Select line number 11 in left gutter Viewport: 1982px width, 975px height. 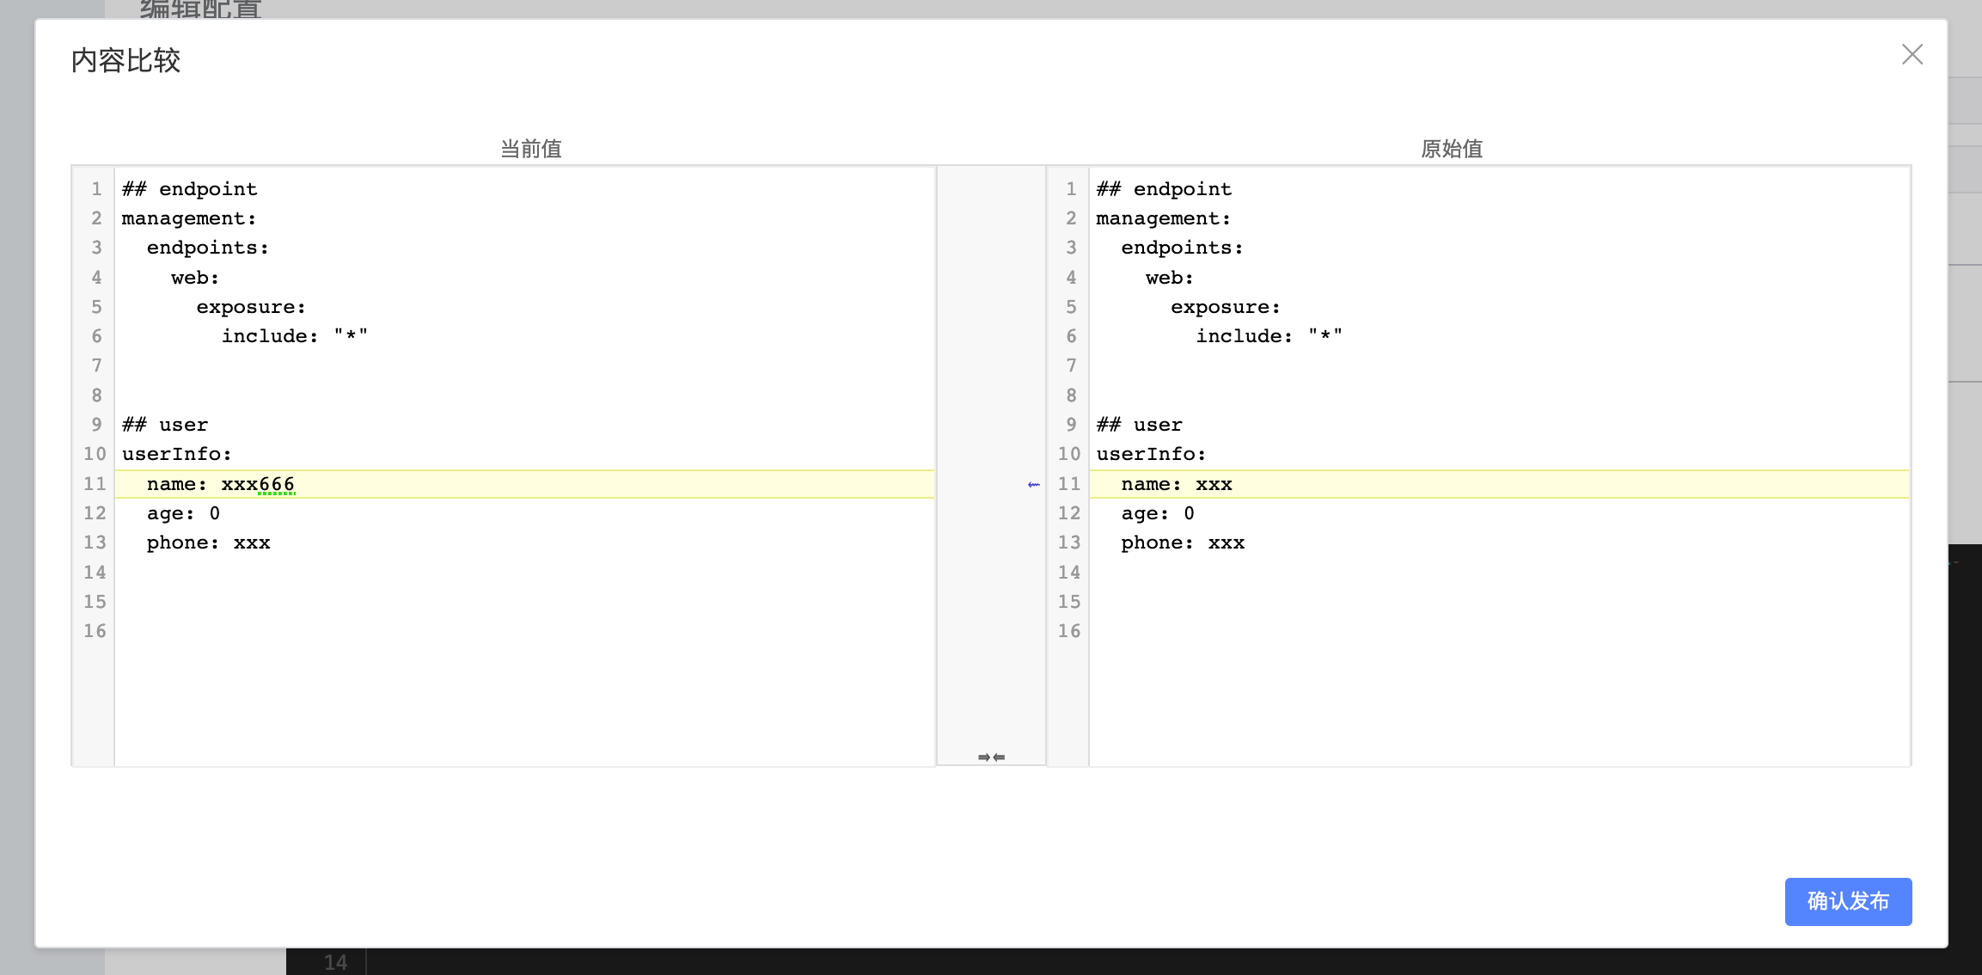(x=95, y=485)
